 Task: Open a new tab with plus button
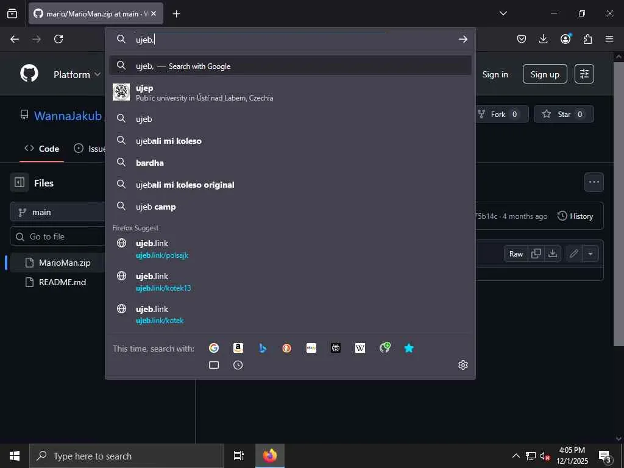coord(176,14)
